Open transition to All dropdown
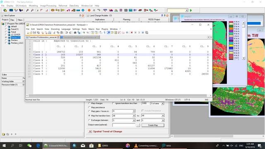 (x=163, y=116)
